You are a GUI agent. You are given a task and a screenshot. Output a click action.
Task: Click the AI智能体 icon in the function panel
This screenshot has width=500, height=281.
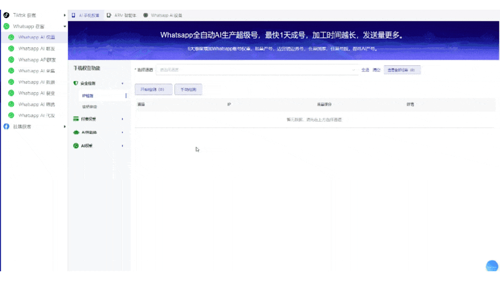[x=76, y=132]
